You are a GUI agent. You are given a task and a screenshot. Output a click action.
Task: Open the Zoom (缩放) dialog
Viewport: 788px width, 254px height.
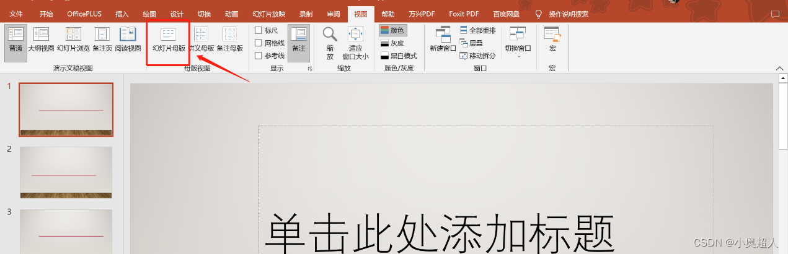[x=330, y=43]
